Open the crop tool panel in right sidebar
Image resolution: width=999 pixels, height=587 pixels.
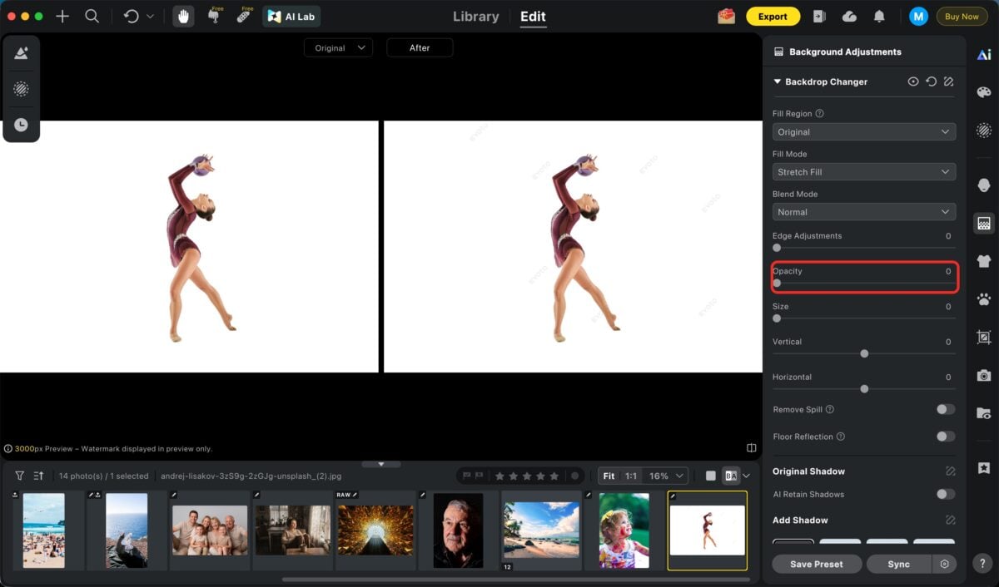pyautogui.click(x=983, y=338)
